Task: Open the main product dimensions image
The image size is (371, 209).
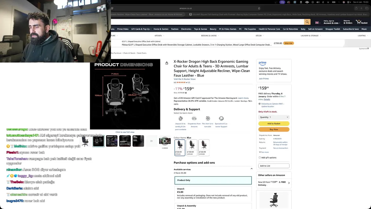Action: pos(125,94)
